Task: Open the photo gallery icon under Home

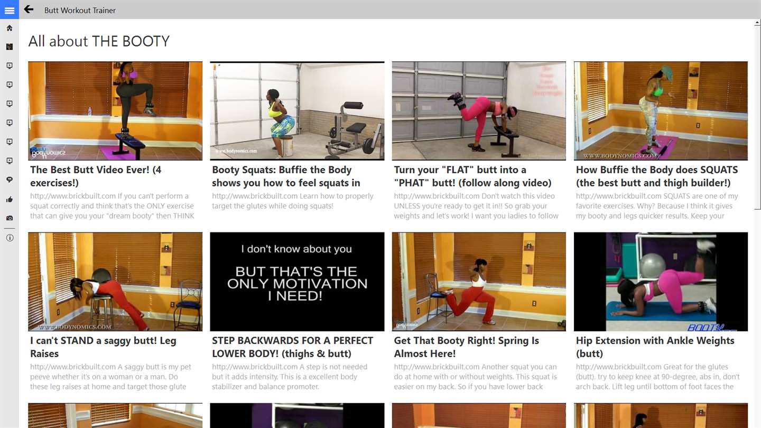Action: [10, 47]
